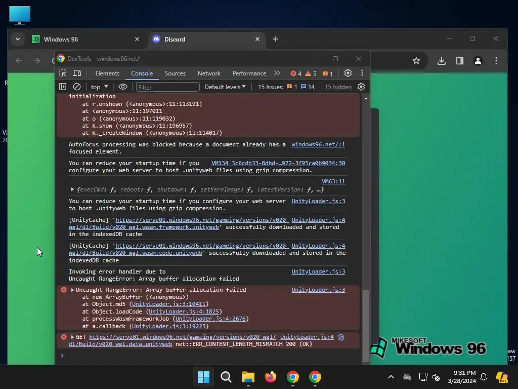Open the tab search dropdown in Chrome
The width and height of the screenshot is (518, 389).
[18, 39]
